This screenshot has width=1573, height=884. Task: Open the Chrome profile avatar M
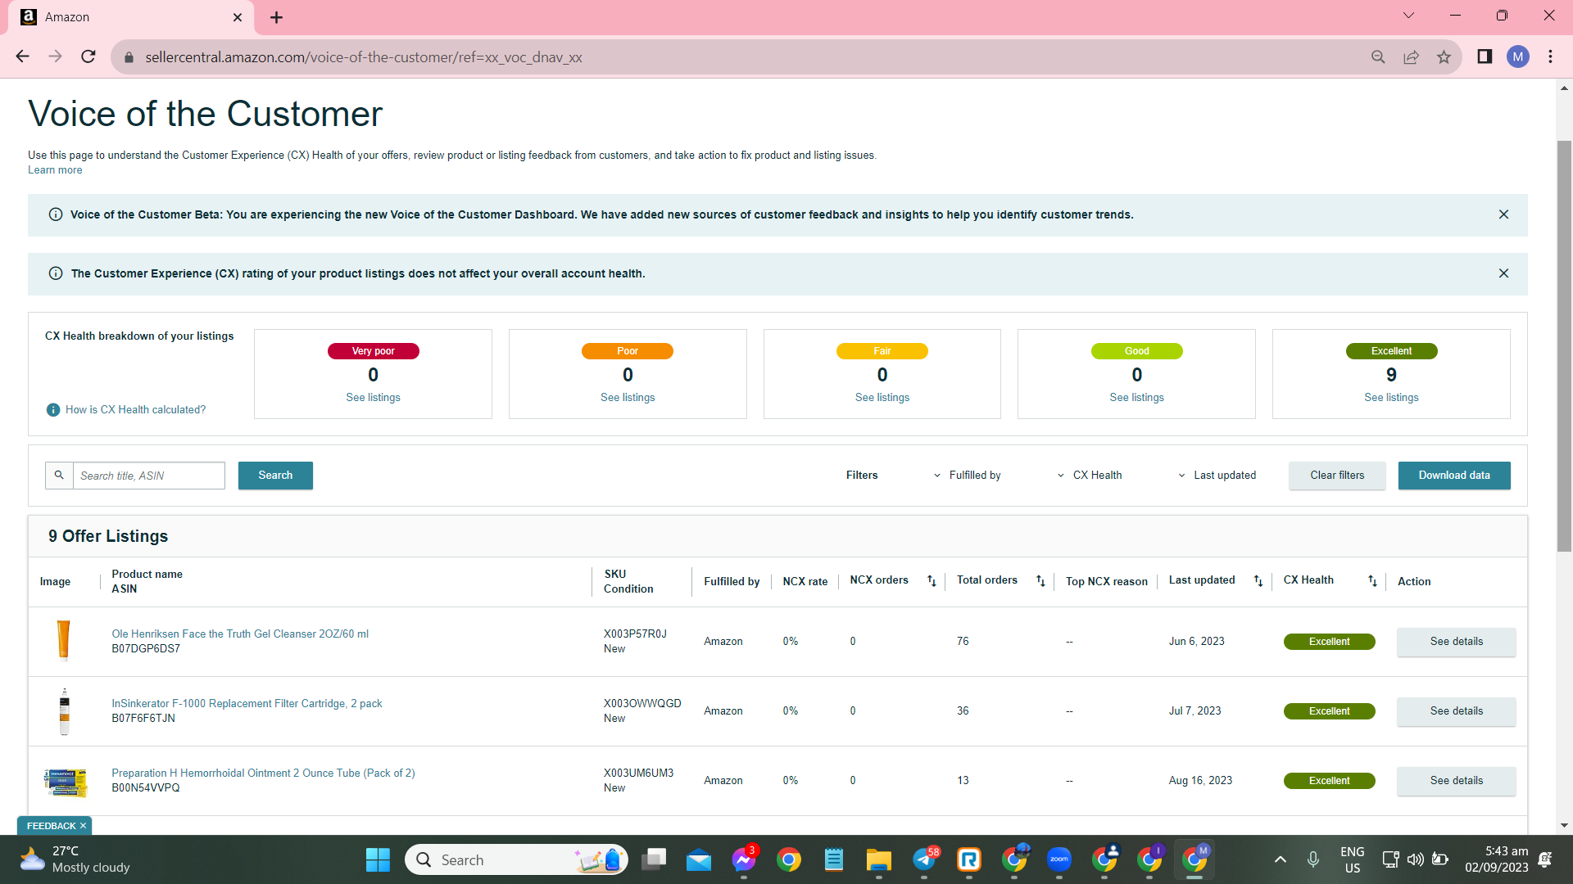[x=1517, y=56]
